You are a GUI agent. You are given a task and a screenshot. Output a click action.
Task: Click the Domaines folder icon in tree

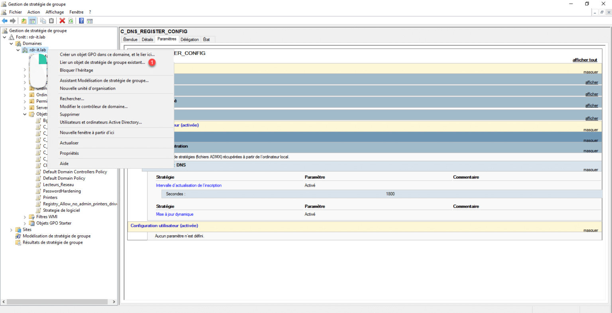coord(18,43)
